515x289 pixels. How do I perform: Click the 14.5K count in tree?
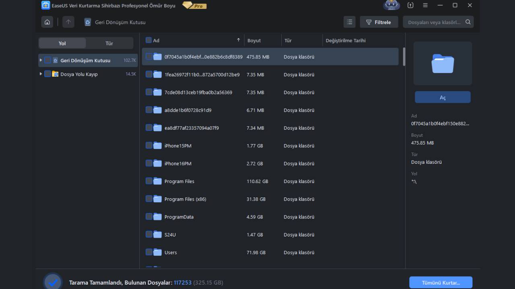pyautogui.click(x=131, y=74)
